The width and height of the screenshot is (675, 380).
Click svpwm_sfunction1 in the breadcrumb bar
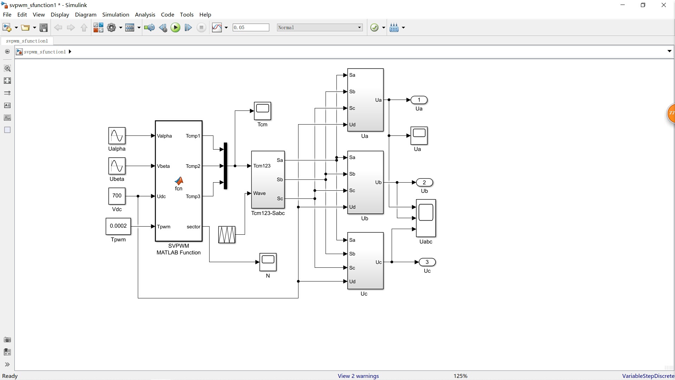[45, 52]
